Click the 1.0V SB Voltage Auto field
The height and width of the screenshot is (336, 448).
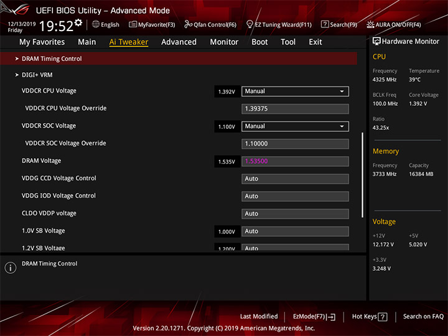pos(295,231)
